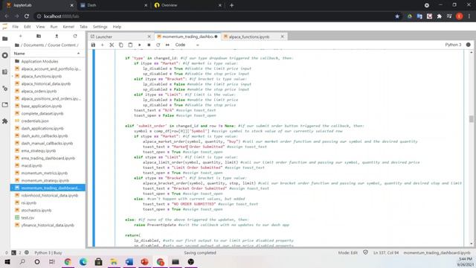Copy selected cells icon in notebook toolbar

[120, 45]
